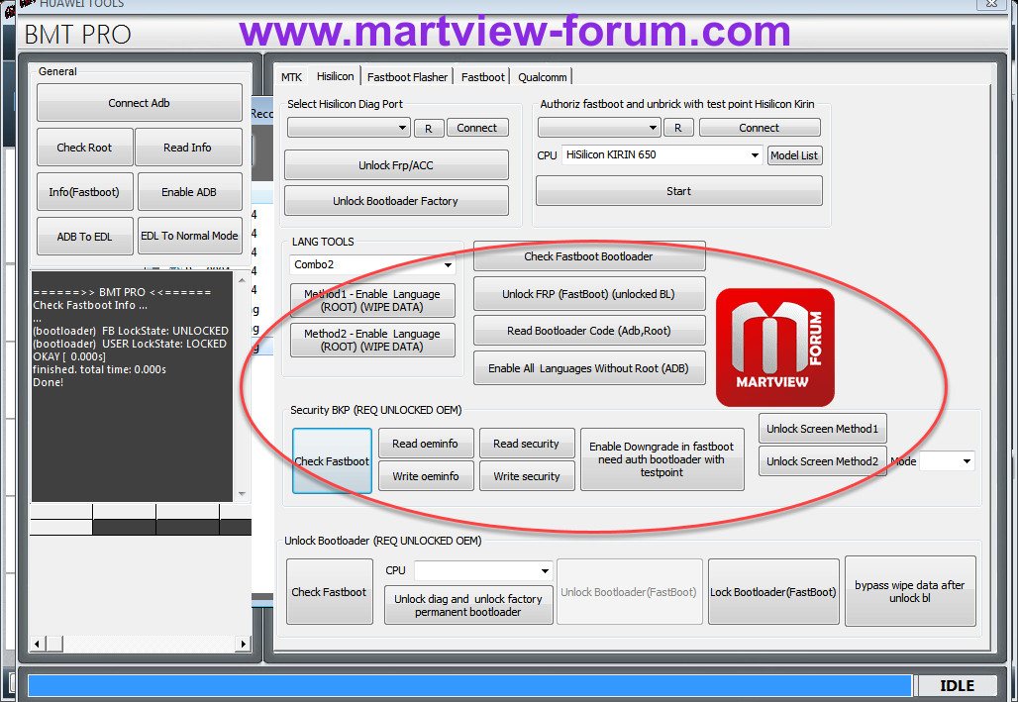Open the Fastboot tab
1018x702 pixels.
(482, 77)
